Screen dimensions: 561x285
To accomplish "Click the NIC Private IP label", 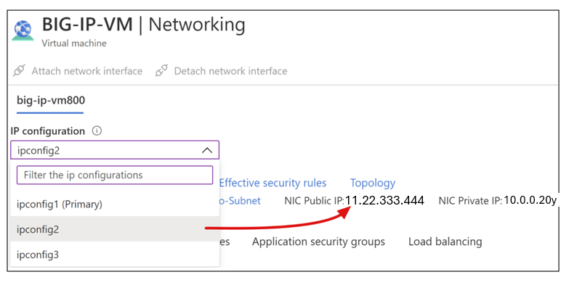I will click(470, 201).
